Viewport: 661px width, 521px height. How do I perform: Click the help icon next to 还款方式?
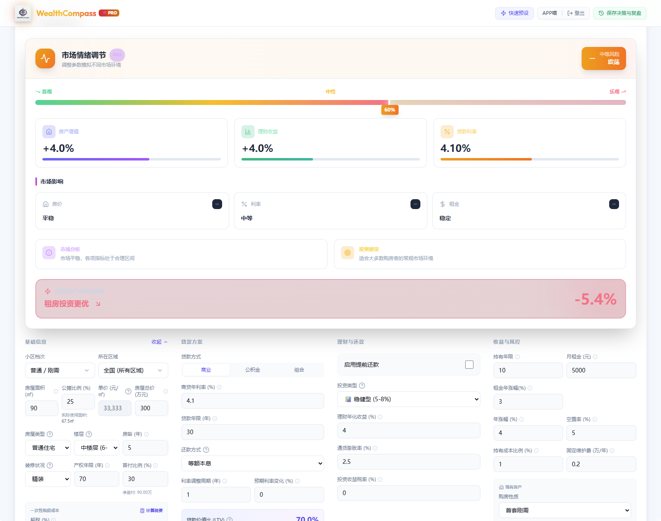tap(206, 450)
